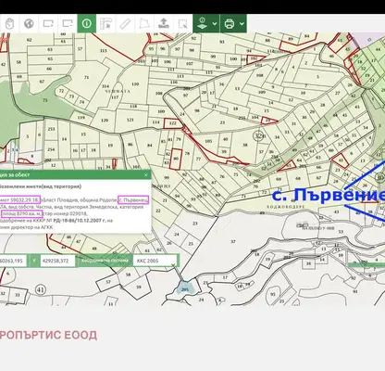385x371 pixels.
Task: Click the blue water parcel 205
Action: coord(185,289)
